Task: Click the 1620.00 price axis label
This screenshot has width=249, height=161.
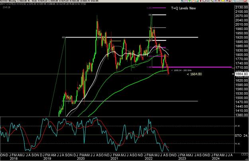Action: [x=241, y=81]
